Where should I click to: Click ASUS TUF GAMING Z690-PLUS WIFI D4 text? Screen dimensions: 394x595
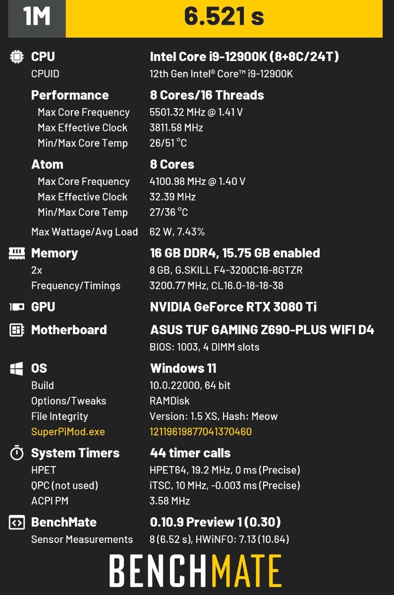tap(262, 330)
